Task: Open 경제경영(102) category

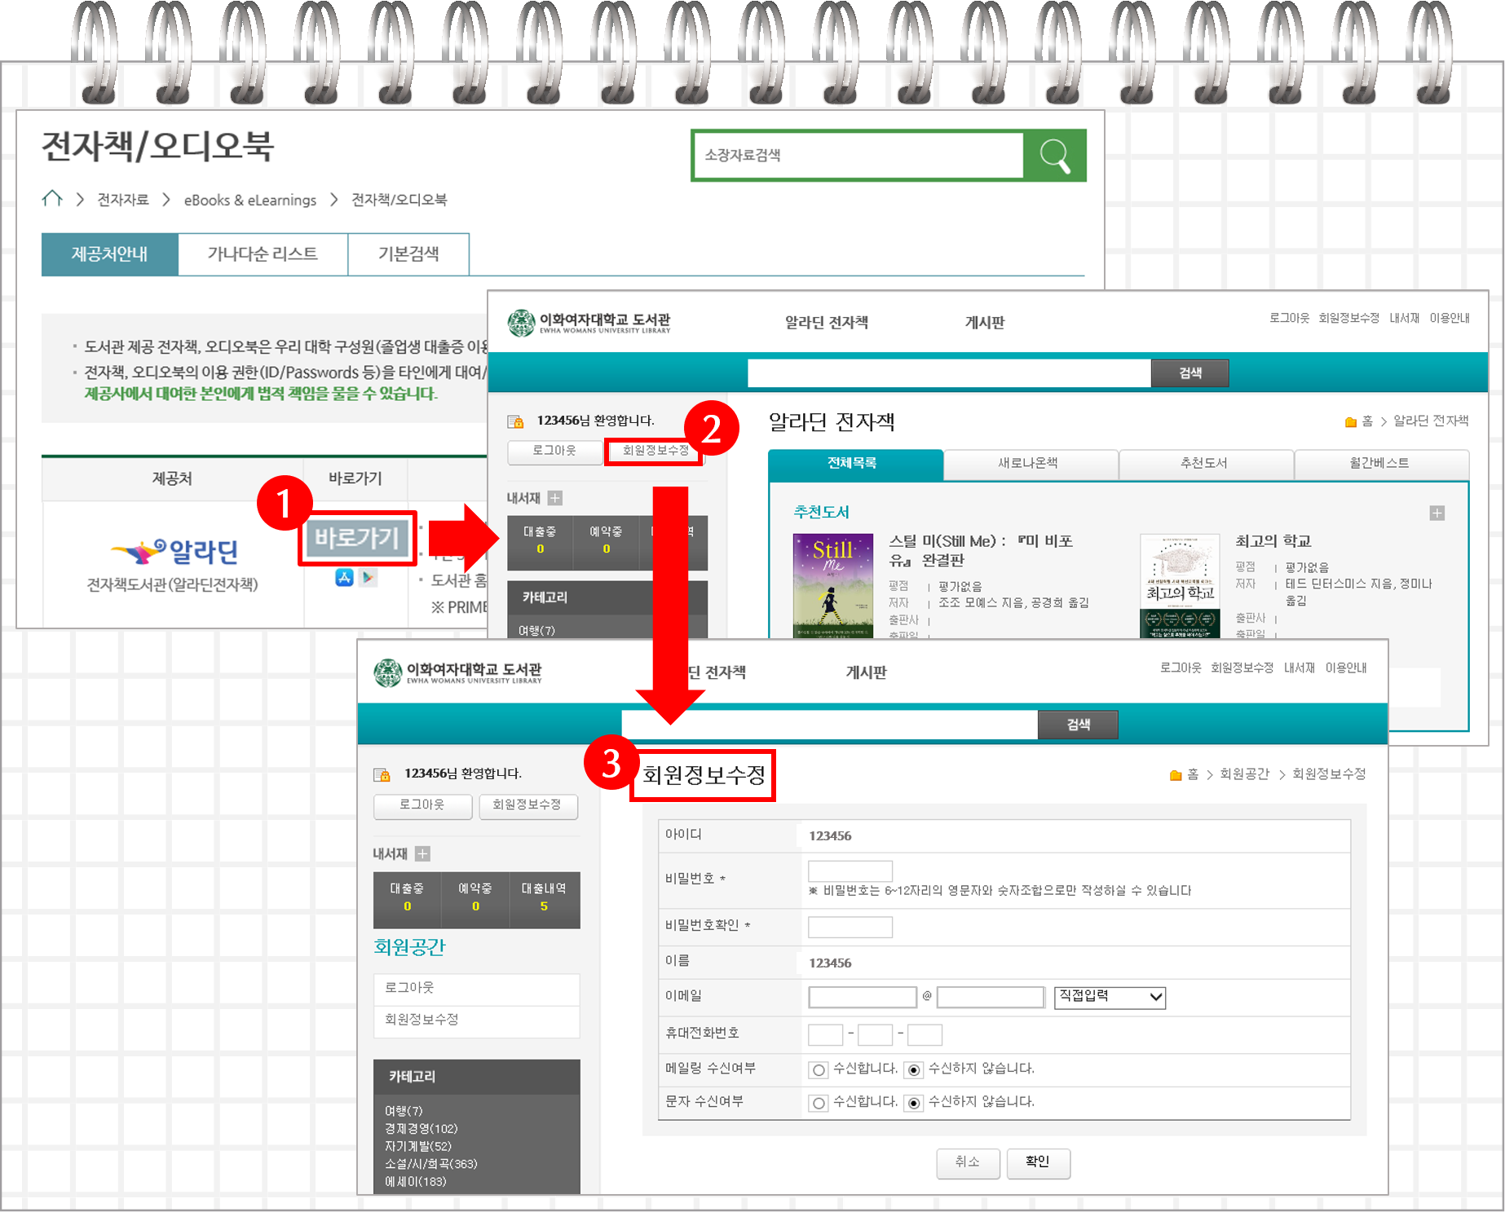Action: [421, 1129]
